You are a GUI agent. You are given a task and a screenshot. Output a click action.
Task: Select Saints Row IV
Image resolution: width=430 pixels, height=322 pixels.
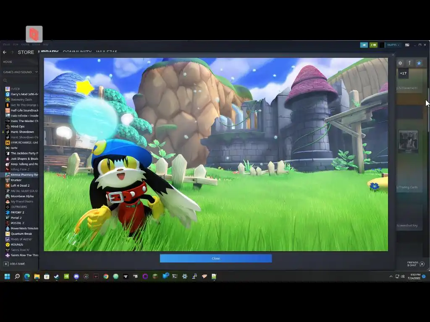[22, 250]
